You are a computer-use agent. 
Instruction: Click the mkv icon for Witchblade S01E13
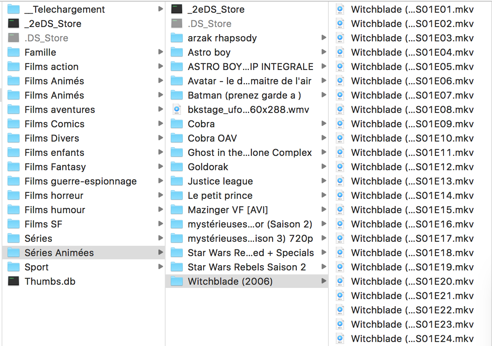[340, 181]
